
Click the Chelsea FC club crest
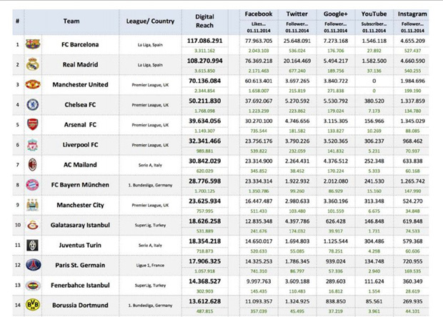tap(33, 104)
